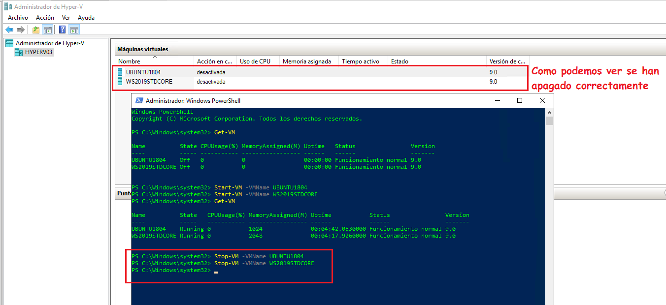
Task: Open the Ayuda menu
Action: coord(86,17)
